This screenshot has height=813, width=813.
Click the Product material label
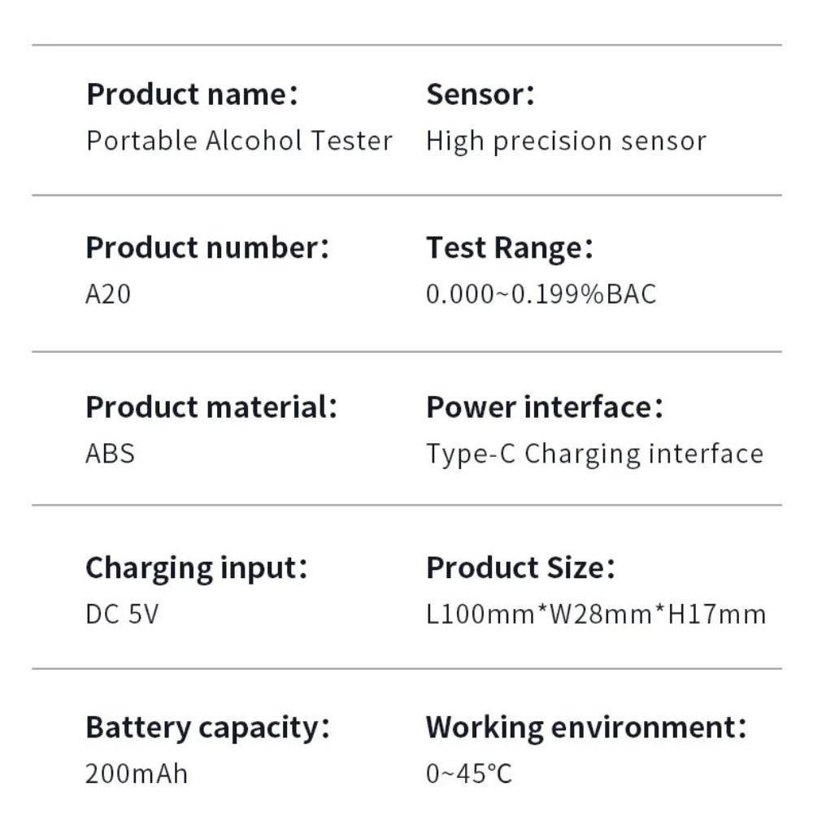(211, 407)
